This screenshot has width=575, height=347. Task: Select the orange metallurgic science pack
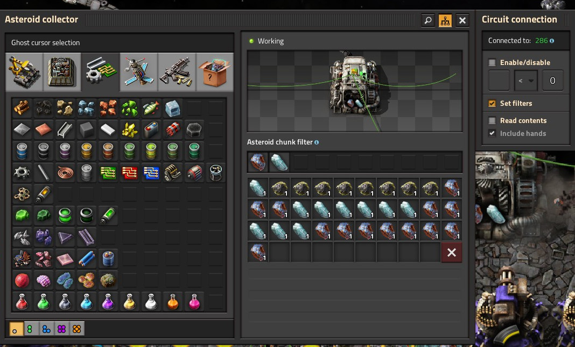point(173,302)
